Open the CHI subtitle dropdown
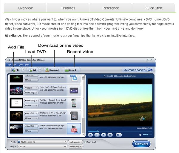The width and height of the screenshot is (179, 153). 31,93
